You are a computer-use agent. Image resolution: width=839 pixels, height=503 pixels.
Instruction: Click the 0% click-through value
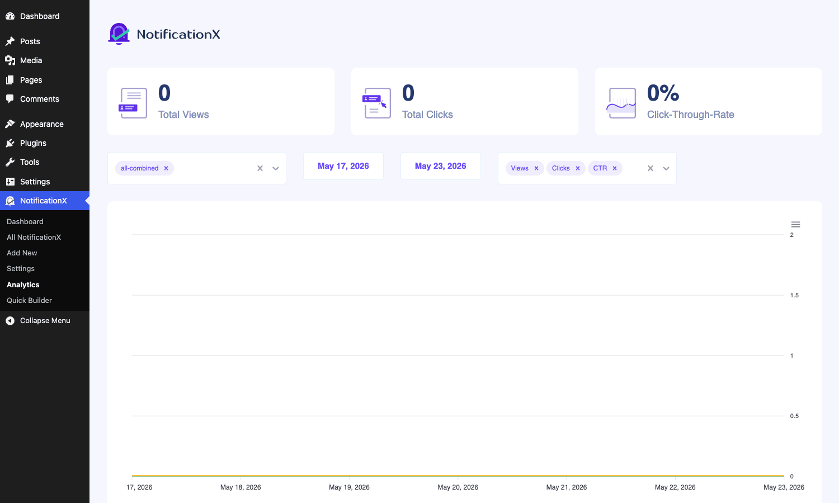point(663,93)
